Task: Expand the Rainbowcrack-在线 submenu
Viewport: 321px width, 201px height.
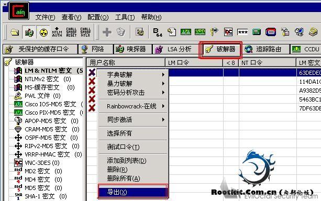Action: (x=134, y=106)
